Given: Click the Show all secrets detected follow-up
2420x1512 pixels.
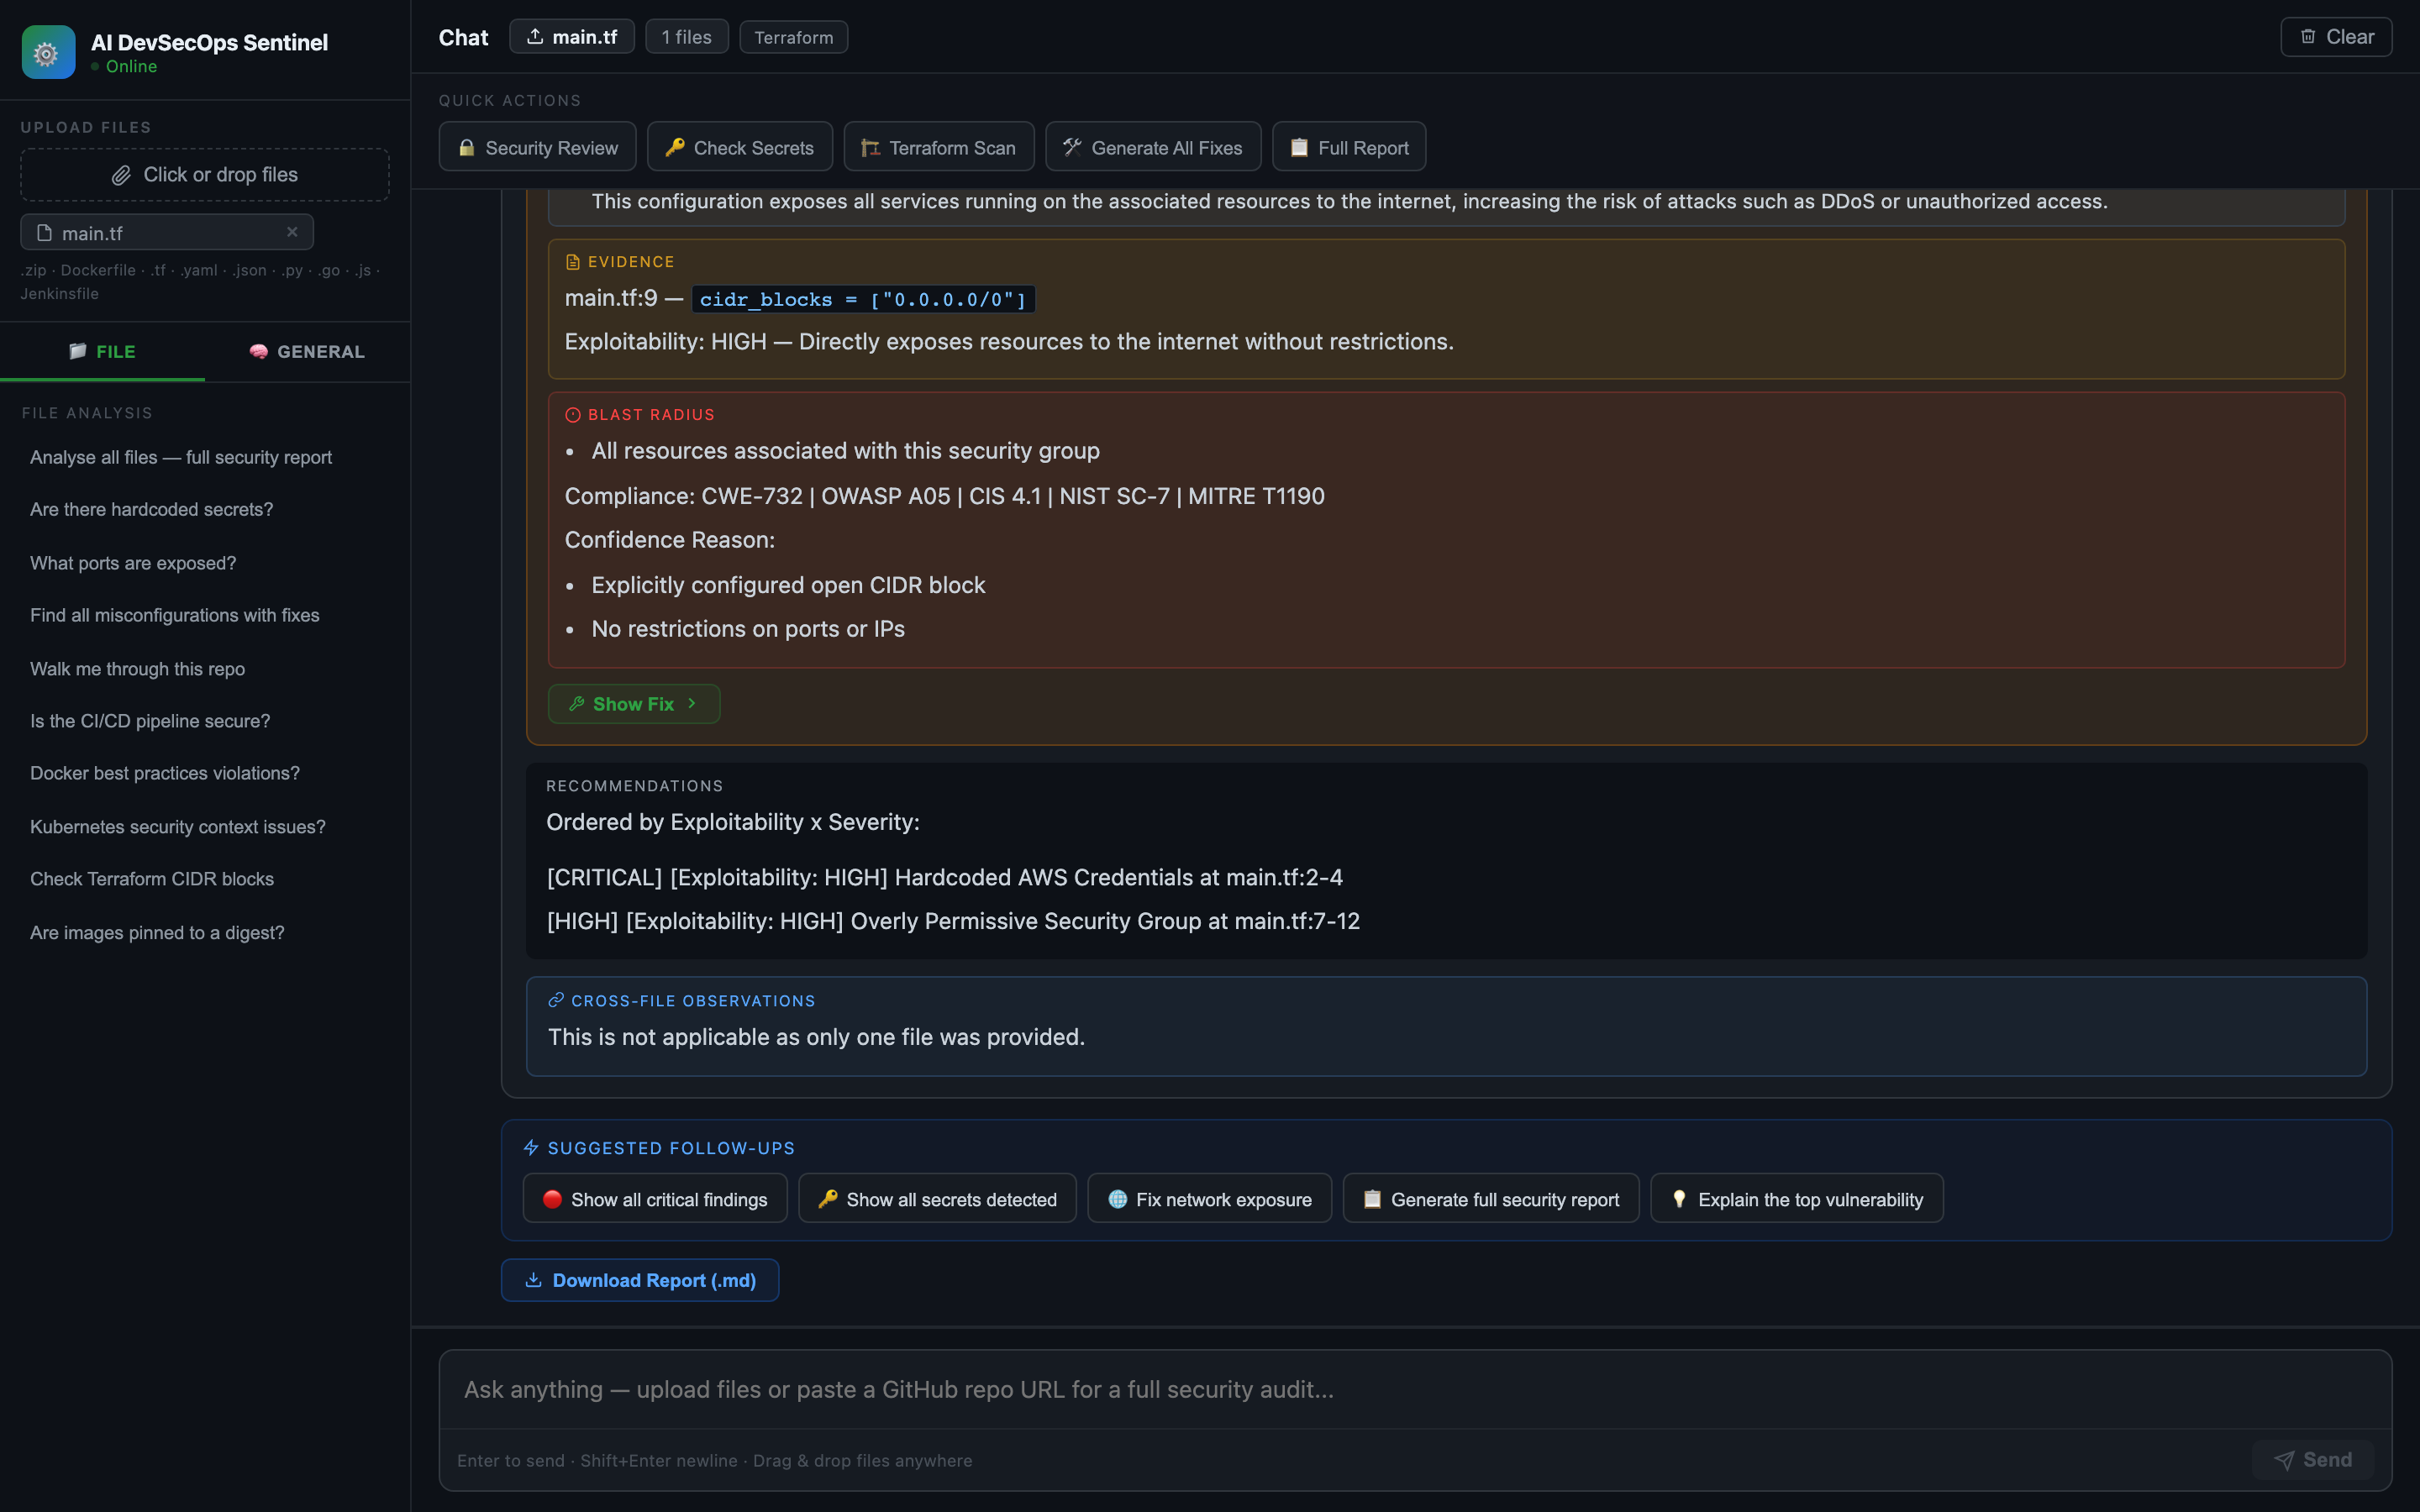Looking at the screenshot, I should tap(937, 1199).
